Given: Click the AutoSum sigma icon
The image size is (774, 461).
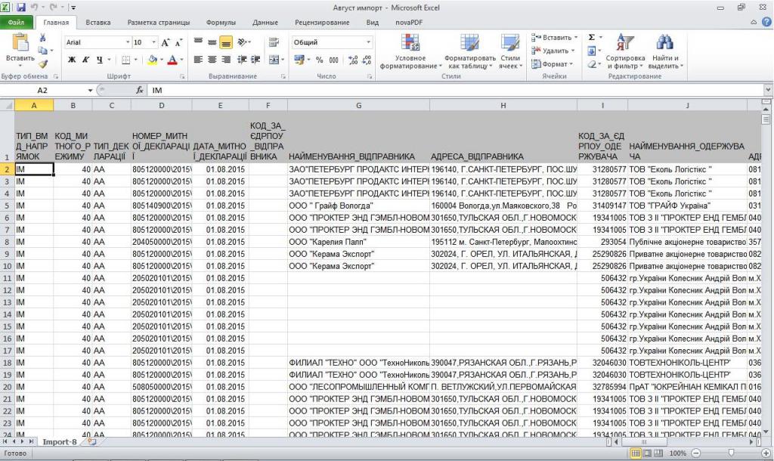Looking at the screenshot, I should point(591,37).
